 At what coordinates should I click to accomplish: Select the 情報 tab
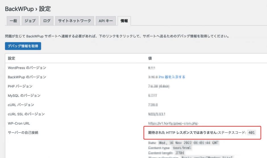(124, 21)
